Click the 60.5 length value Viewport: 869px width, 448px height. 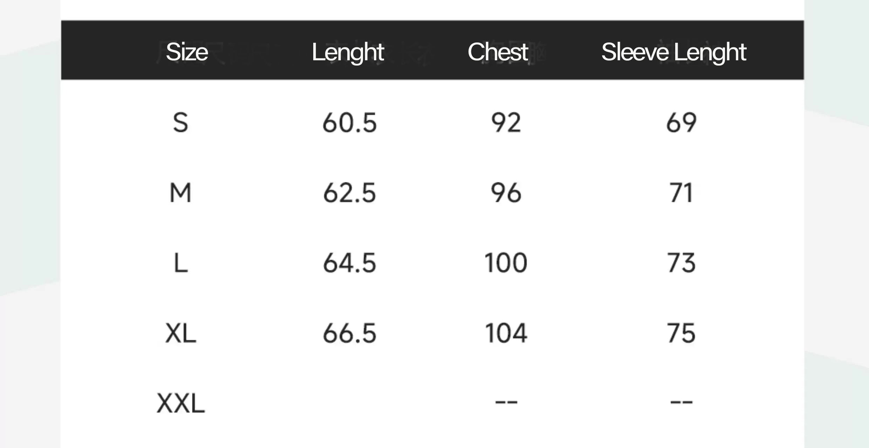[349, 123]
